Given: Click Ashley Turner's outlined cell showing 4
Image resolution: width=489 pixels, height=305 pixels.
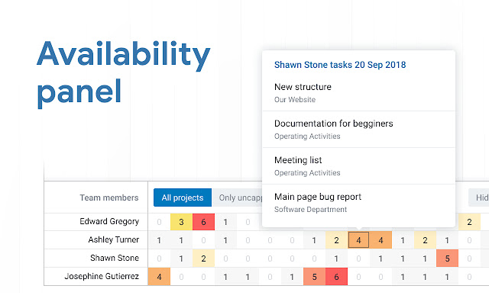Looking at the screenshot, I should pos(358,240).
